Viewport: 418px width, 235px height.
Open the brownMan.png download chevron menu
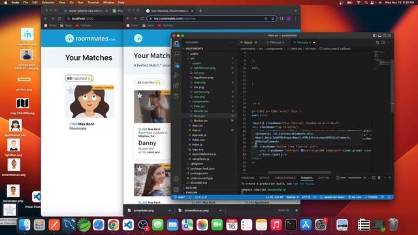(x=169, y=210)
